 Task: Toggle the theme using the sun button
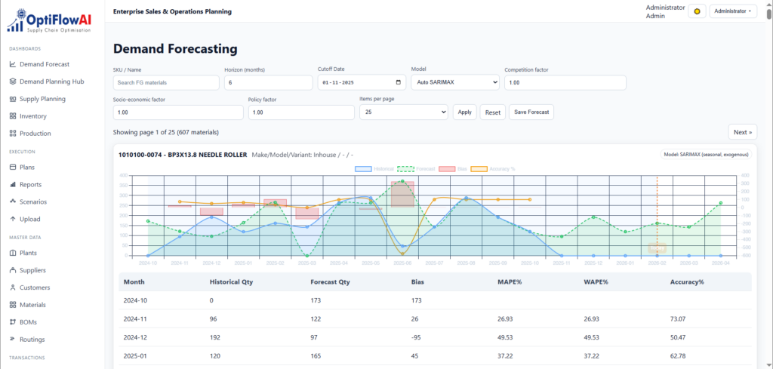(x=697, y=11)
